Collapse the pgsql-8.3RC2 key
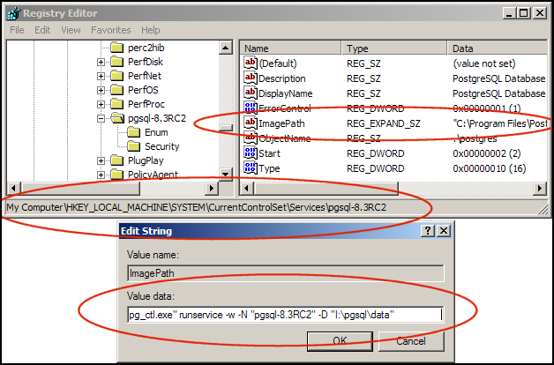 101,118
